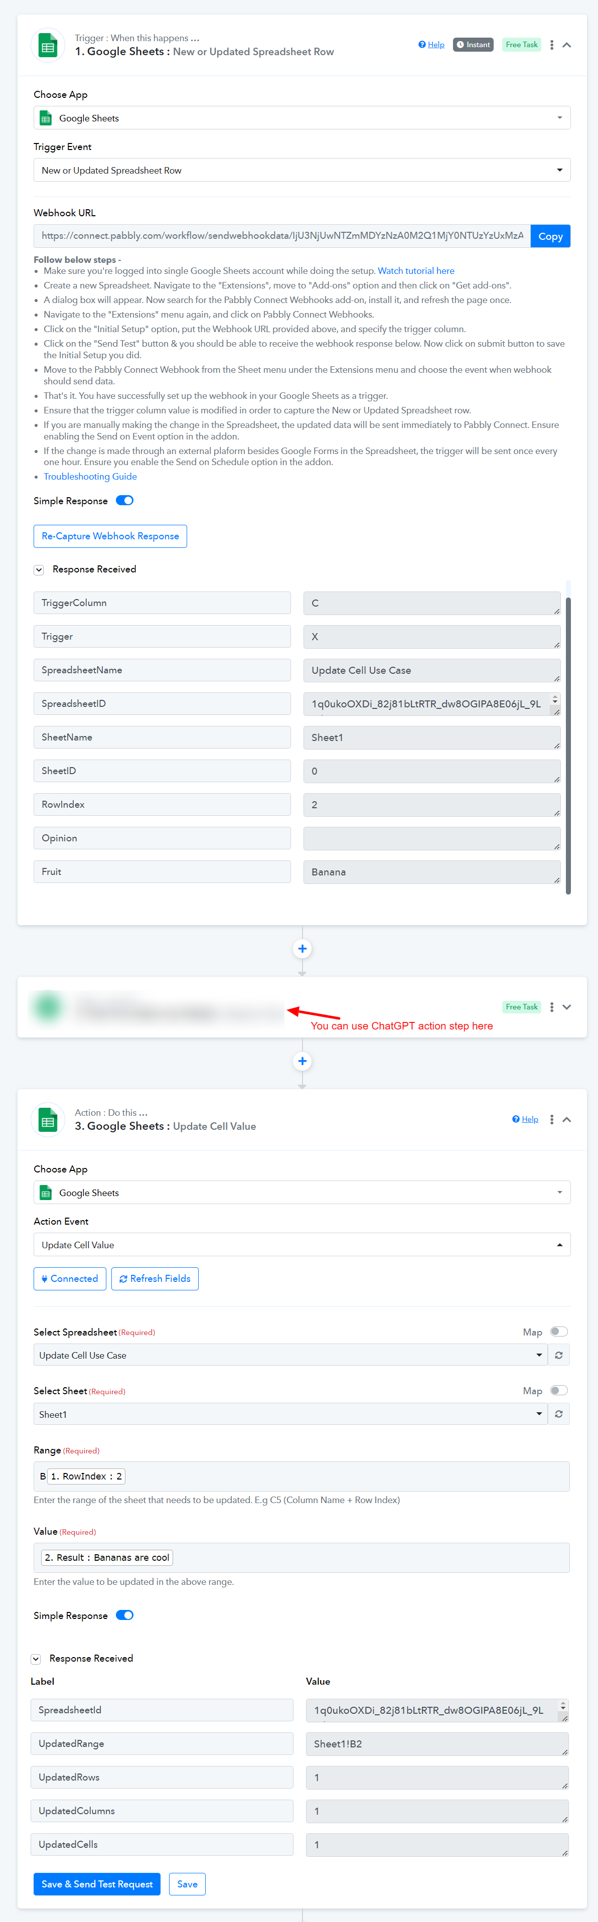Click the Google Sheets icon in step 1 header
The image size is (598, 1922).
point(48,46)
